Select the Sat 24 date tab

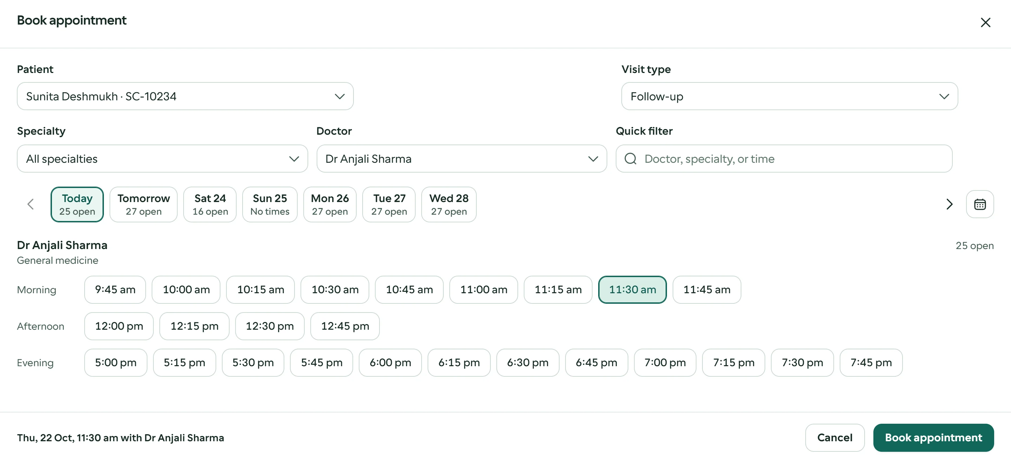click(x=210, y=204)
